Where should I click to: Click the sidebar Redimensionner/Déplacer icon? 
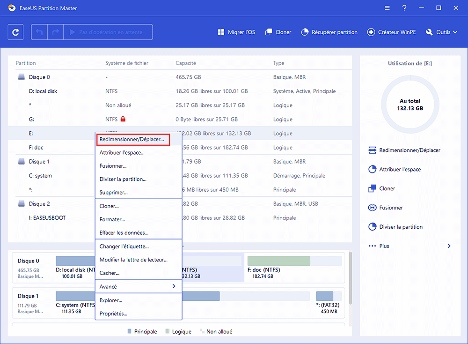click(x=372, y=150)
